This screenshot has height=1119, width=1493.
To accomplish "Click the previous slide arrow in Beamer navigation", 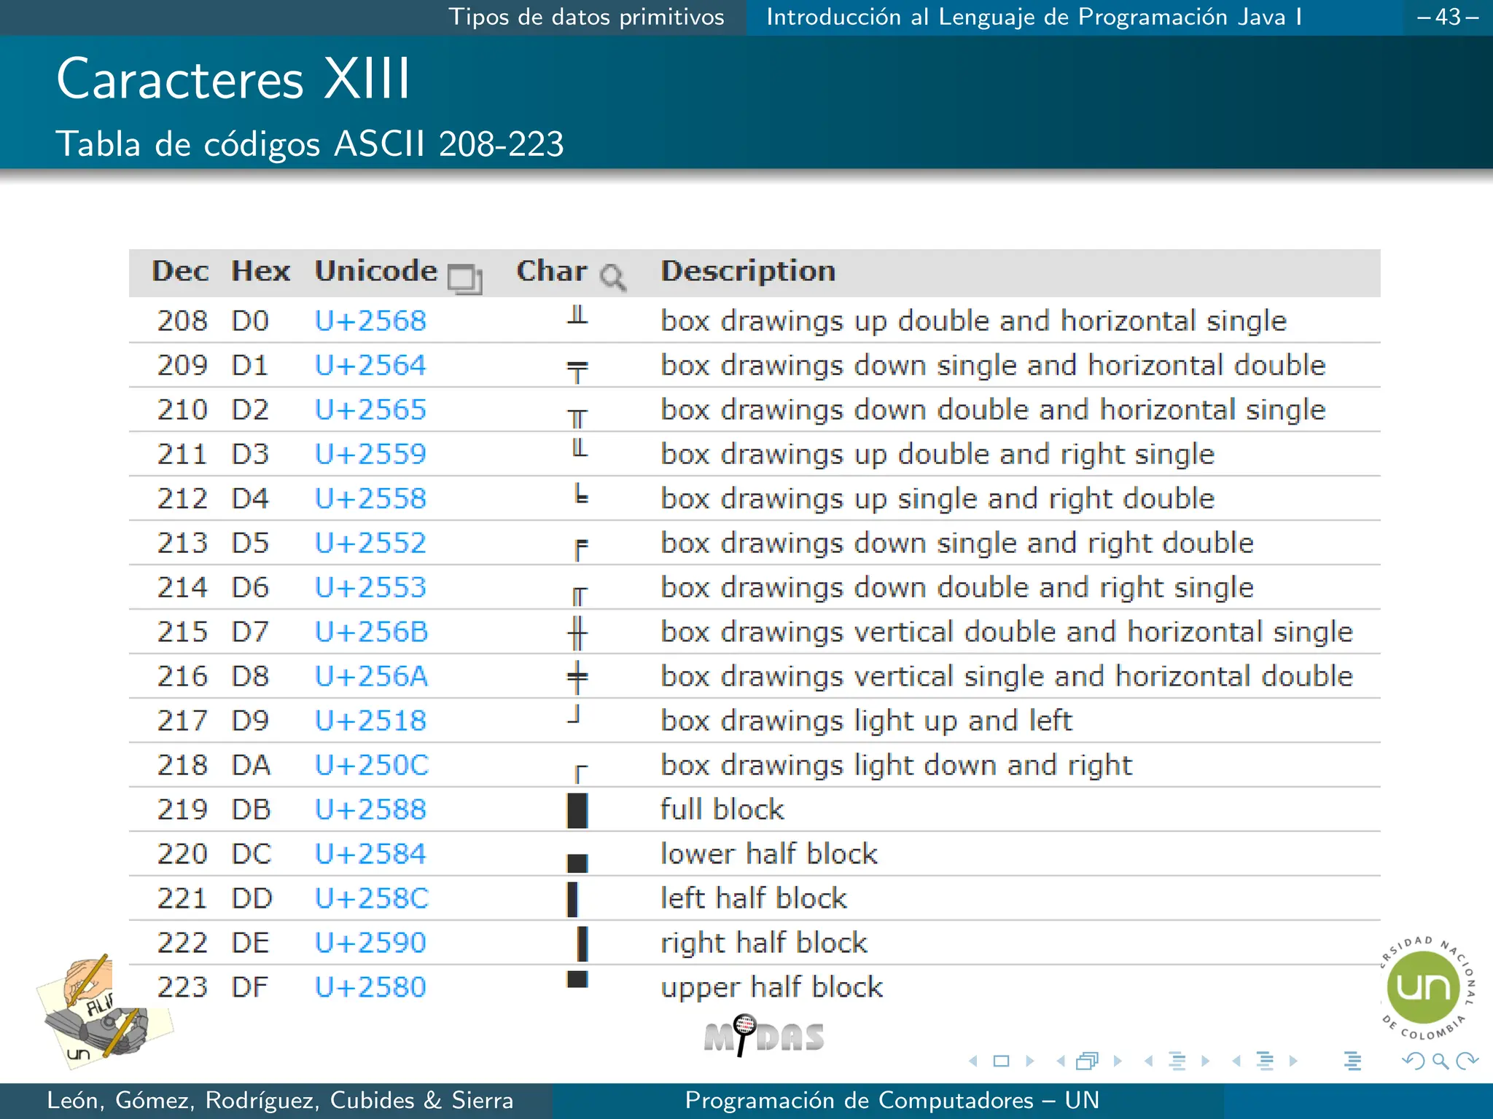I will [x=973, y=1061].
